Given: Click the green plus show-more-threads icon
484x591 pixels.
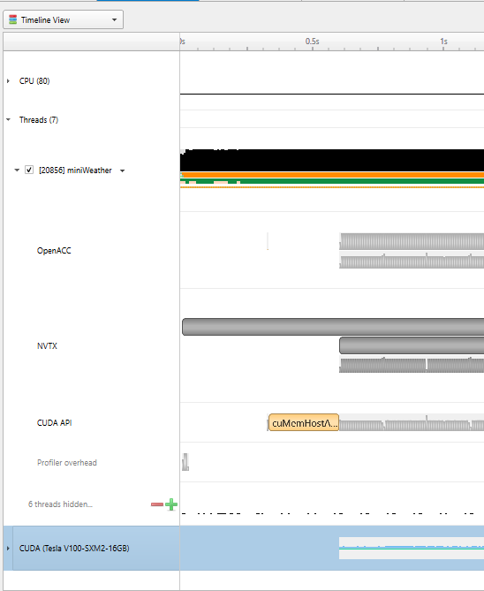Looking at the screenshot, I should point(171,504).
